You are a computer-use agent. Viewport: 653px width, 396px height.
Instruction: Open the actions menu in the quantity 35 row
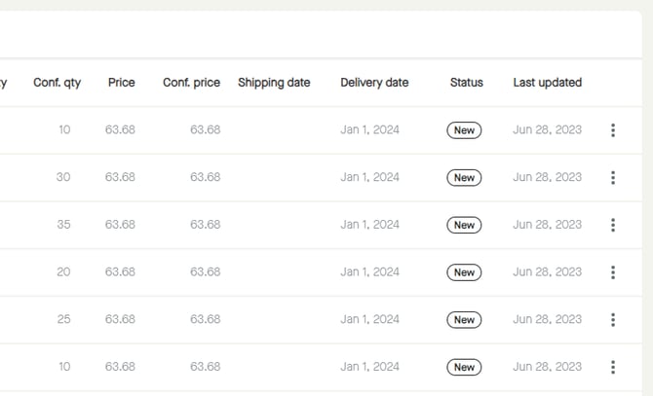pos(612,225)
